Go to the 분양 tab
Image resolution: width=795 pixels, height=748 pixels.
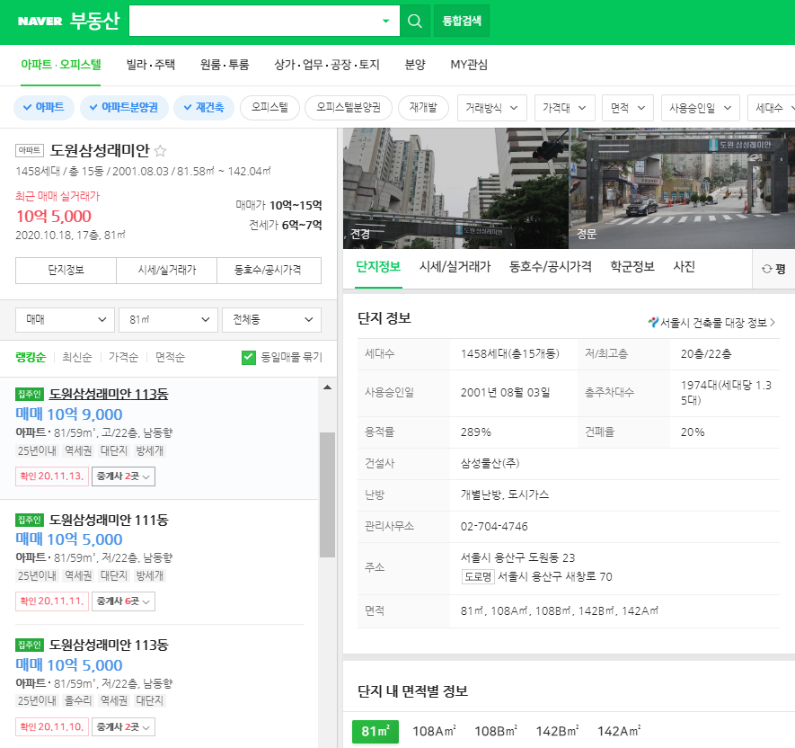click(415, 65)
